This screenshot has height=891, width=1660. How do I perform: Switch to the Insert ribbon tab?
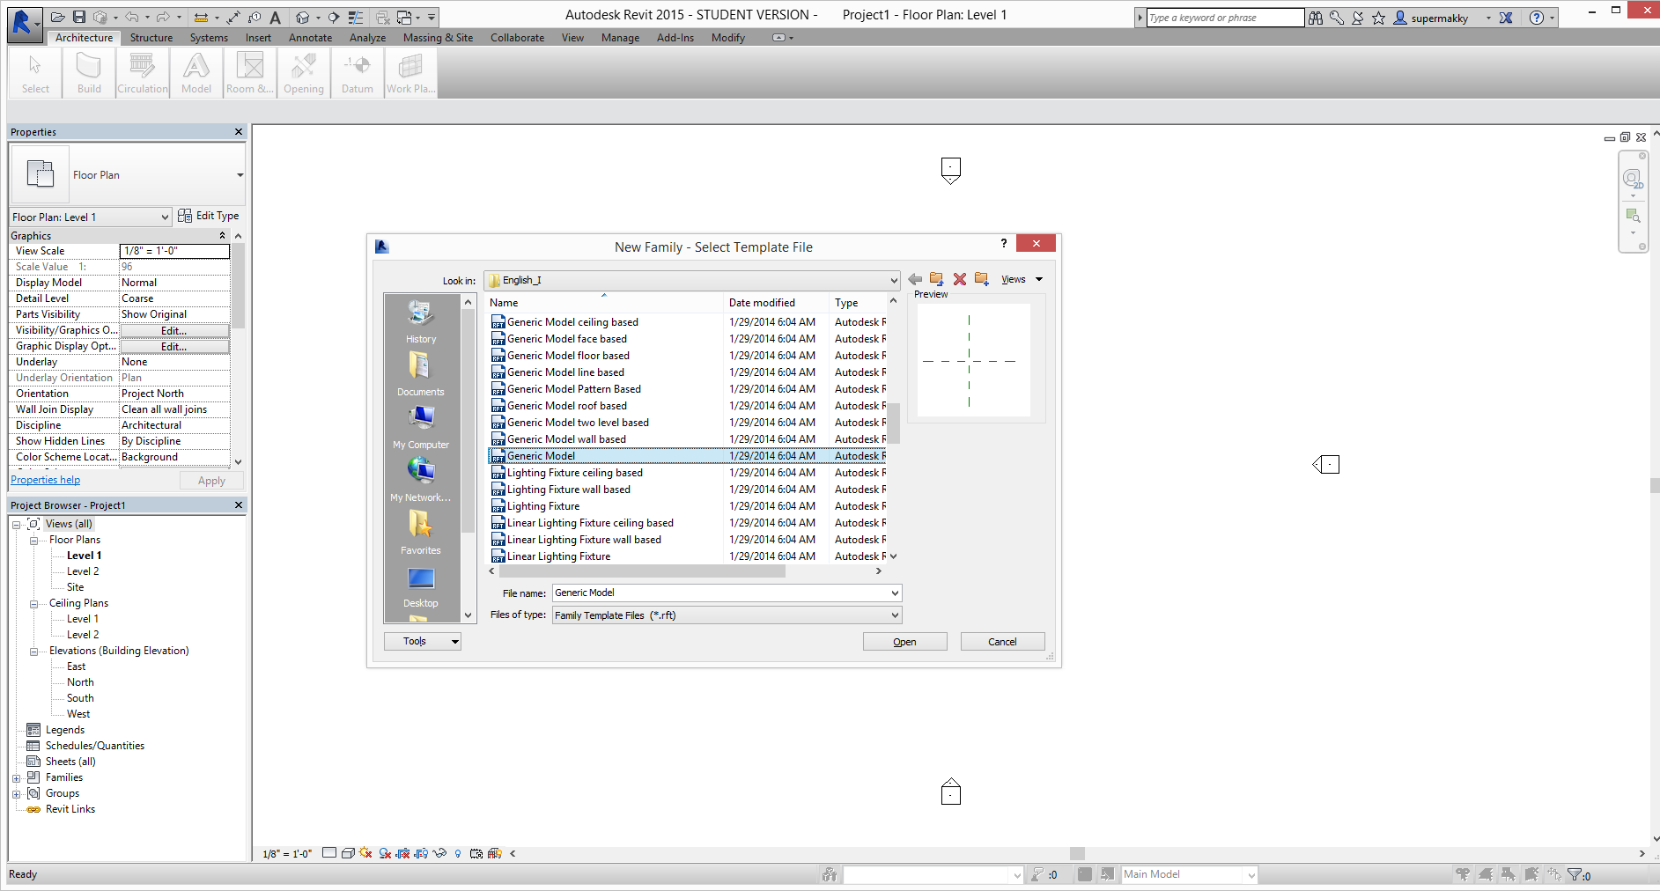pos(258,38)
